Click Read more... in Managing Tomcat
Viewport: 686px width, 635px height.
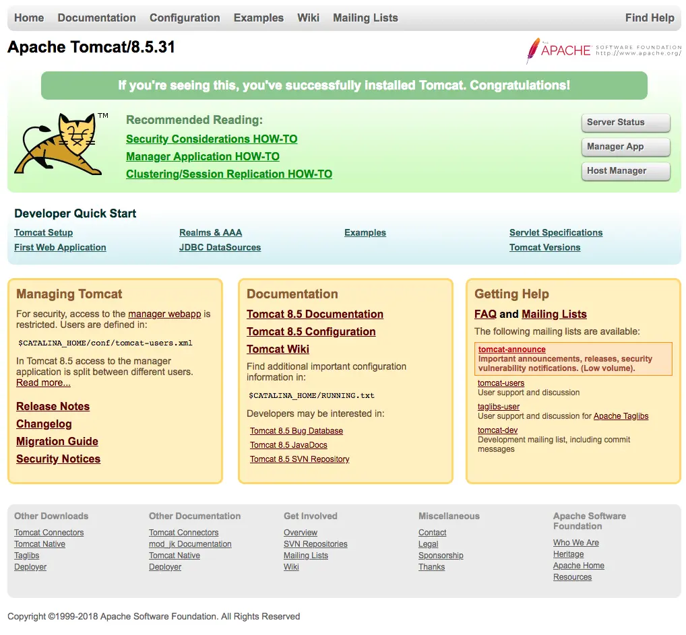point(43,382)
